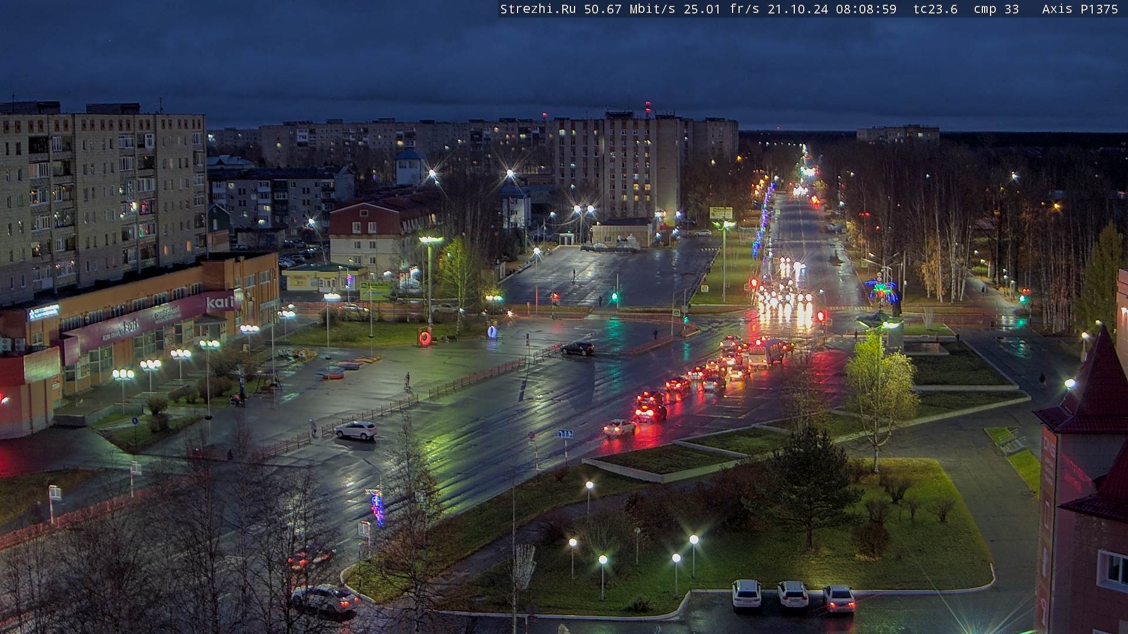The height and width of the screenshot is (634, 1128).
Task: Click the 08:08:59 time stamp
Action: click(x=866, y=9)
